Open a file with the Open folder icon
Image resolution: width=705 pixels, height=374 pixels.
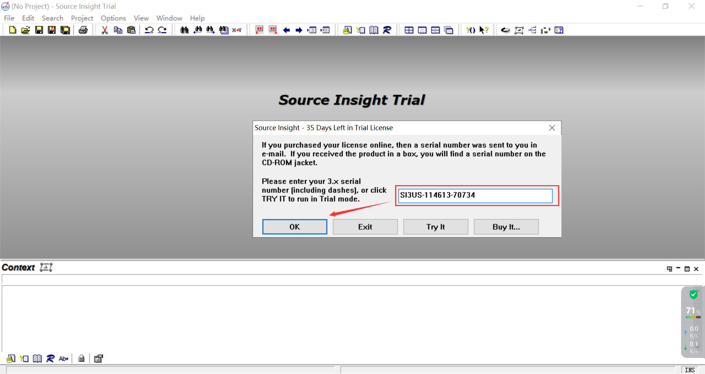pos(26,30)
